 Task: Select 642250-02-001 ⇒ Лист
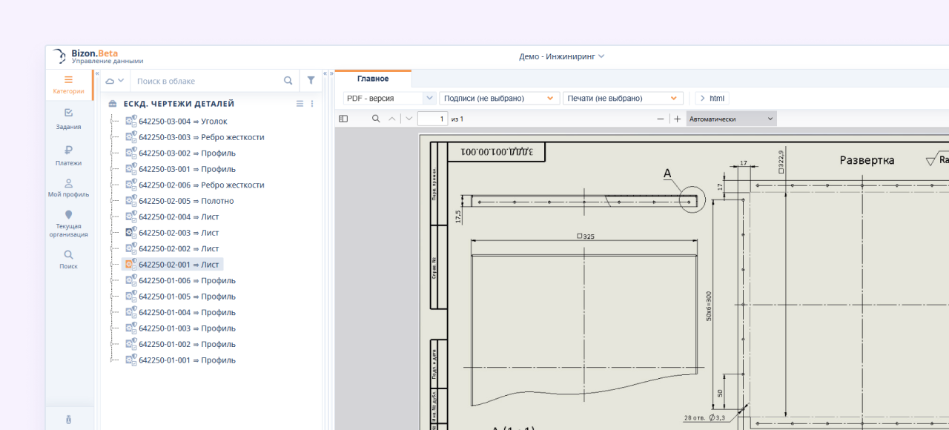[x=179, y=264]
